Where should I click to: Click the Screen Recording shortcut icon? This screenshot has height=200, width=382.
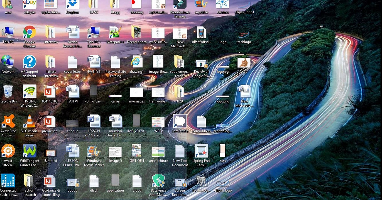(x=180, y=182)
